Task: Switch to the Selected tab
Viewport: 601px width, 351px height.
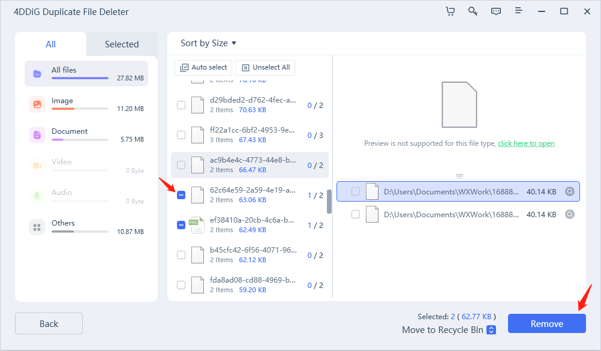Action: pyautogui.click(x=122, y=44)
